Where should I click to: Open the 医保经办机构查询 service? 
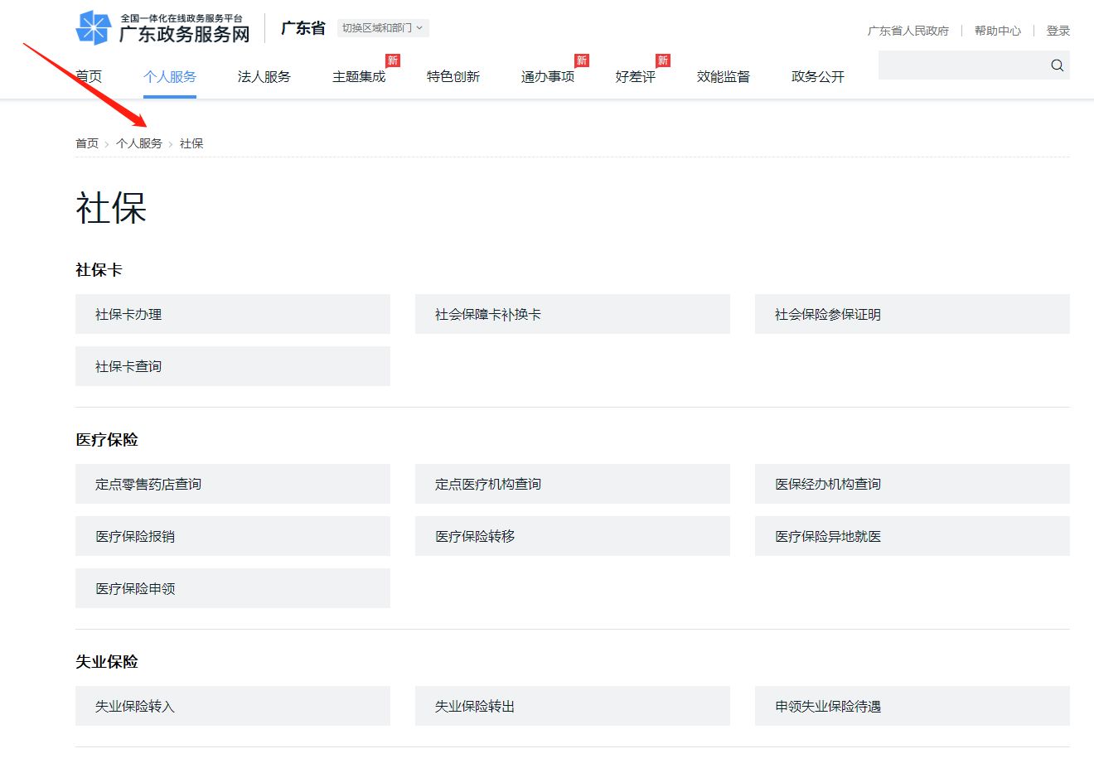[912, 484]
